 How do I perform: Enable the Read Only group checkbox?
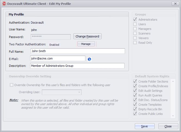[135, 43]
